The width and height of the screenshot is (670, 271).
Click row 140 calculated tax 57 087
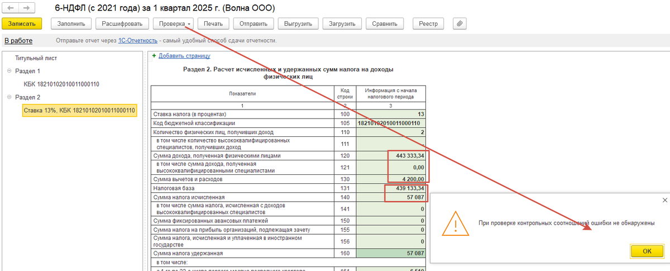click(x=391, y=197)
